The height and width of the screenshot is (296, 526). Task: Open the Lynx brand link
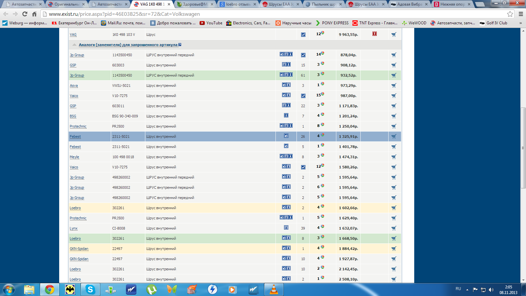tap(74, 228)
